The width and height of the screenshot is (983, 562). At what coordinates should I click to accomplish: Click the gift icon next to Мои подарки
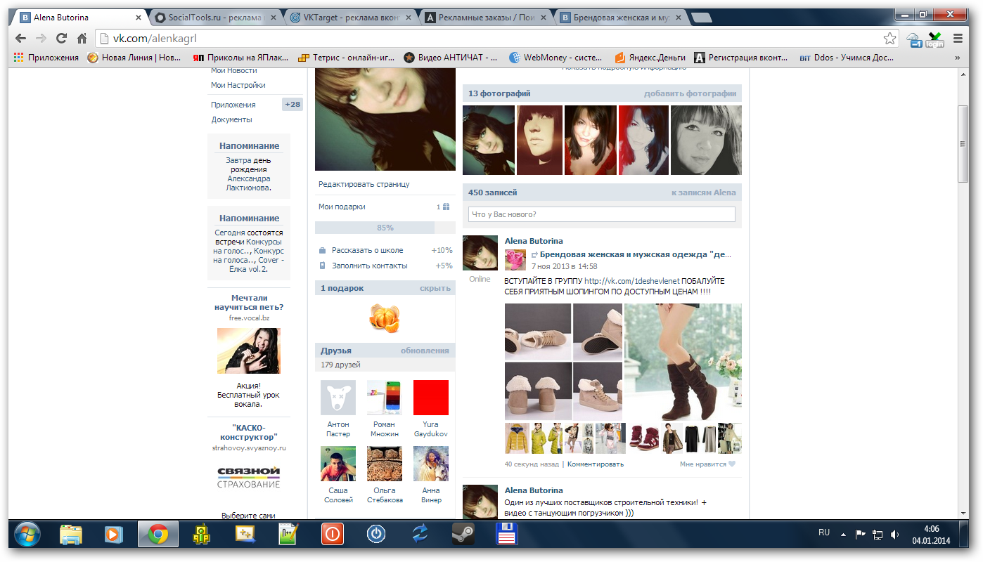(446, 207)
